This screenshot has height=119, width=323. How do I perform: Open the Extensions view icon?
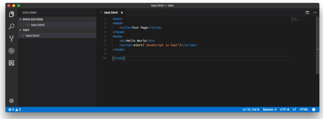12,63
